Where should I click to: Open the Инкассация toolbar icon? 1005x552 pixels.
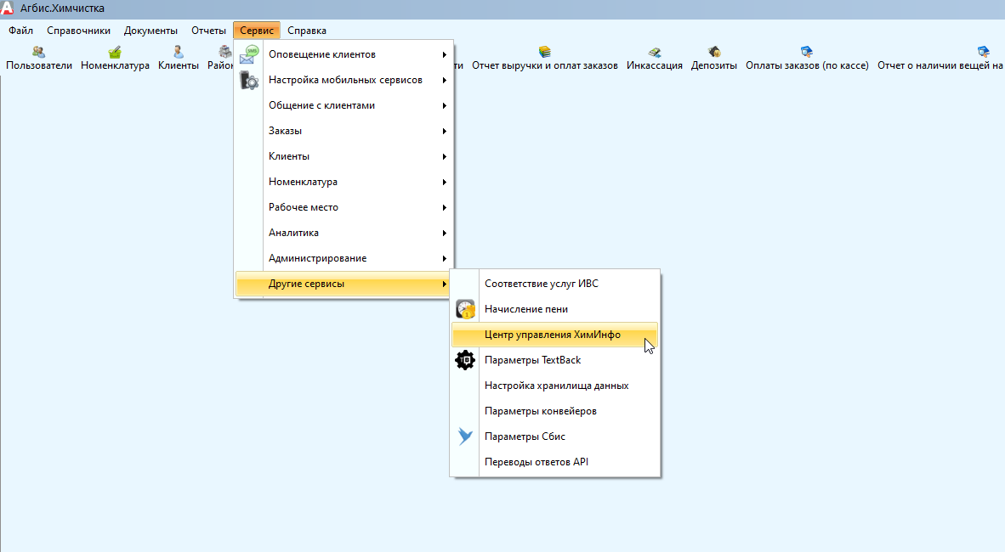654,53
